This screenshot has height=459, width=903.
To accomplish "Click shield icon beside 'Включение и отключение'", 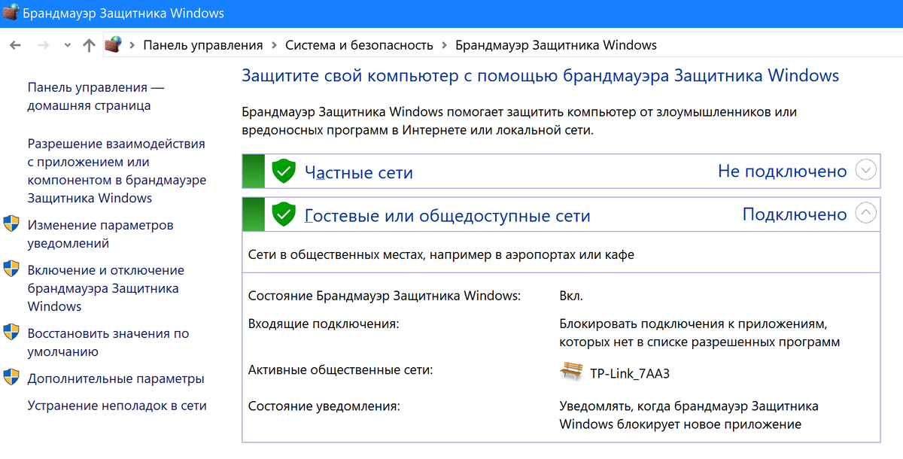I will (x=11, y=269).
